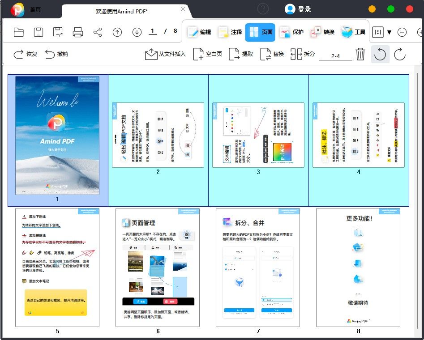Open the 注释 (Annotate) tab

click(x=230, y=32)
